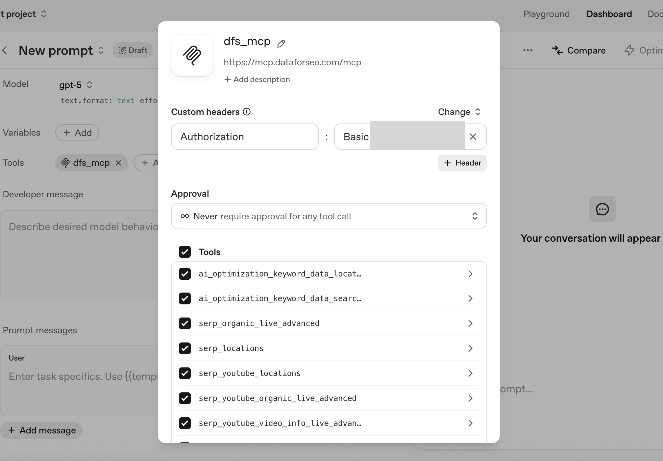
Task: Switch to the Playground tab
Action: [546, 14]
